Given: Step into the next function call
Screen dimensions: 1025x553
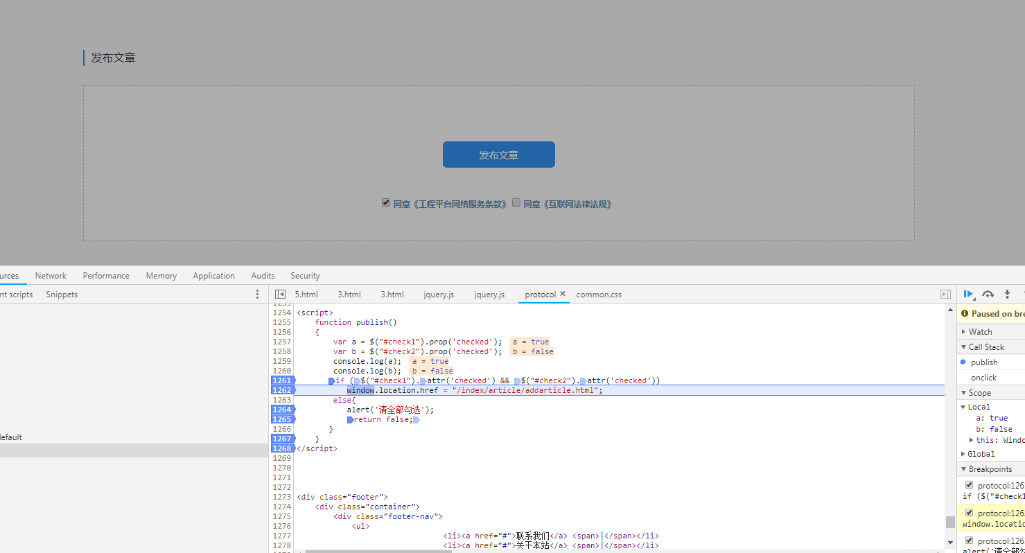Looking at the screenshot, I should [1007, 294].
